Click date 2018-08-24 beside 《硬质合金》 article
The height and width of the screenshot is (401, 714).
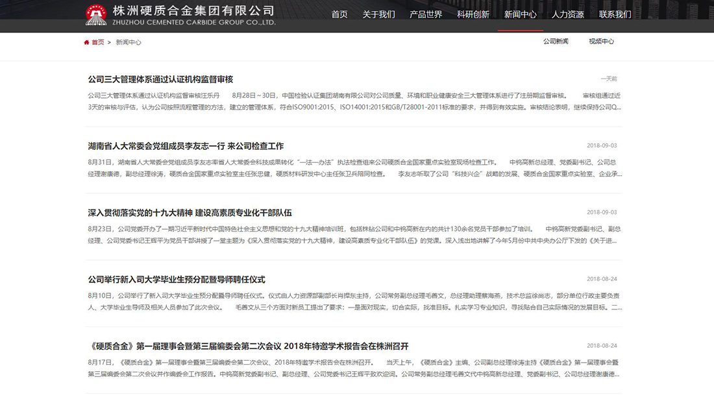(602, 346)
